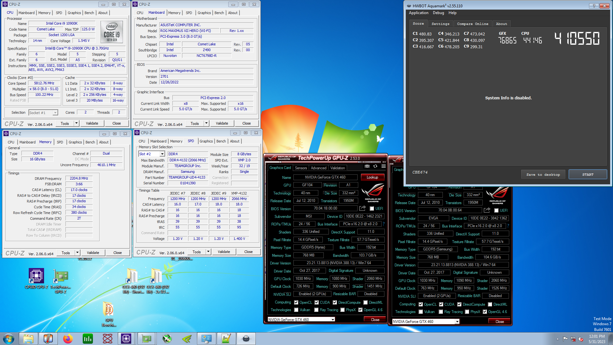The height and width of the screenshot is (345, 613).
Task: Switch to Advanced tab in front GPU-Z
Action: (x=319, y=168)
